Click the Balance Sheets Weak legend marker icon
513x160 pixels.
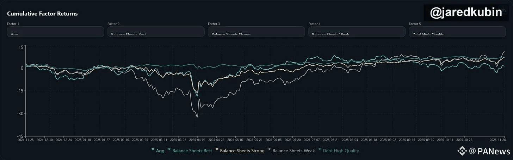click(270, 151)
